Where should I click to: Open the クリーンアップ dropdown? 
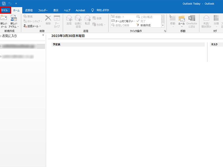[33, 21]
